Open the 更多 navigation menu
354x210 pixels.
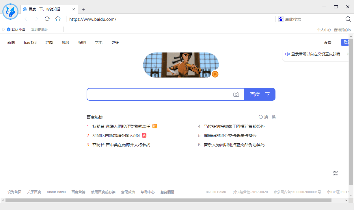115,42
